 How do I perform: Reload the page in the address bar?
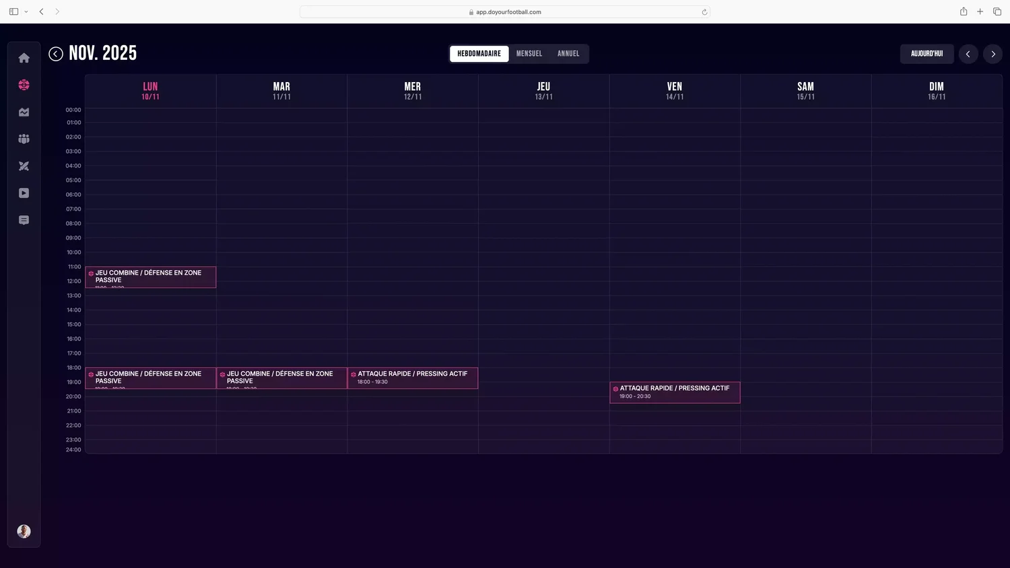tap(704, 12)
